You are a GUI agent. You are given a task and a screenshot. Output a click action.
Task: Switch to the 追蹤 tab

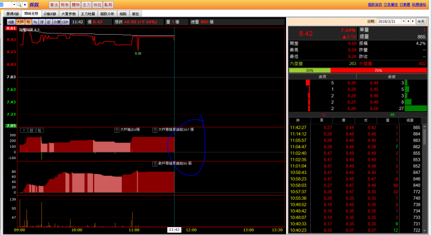[x=123, y=14]
